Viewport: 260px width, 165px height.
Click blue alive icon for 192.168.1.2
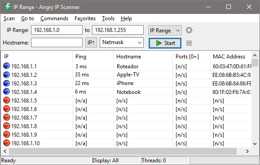tap(6, 75)
